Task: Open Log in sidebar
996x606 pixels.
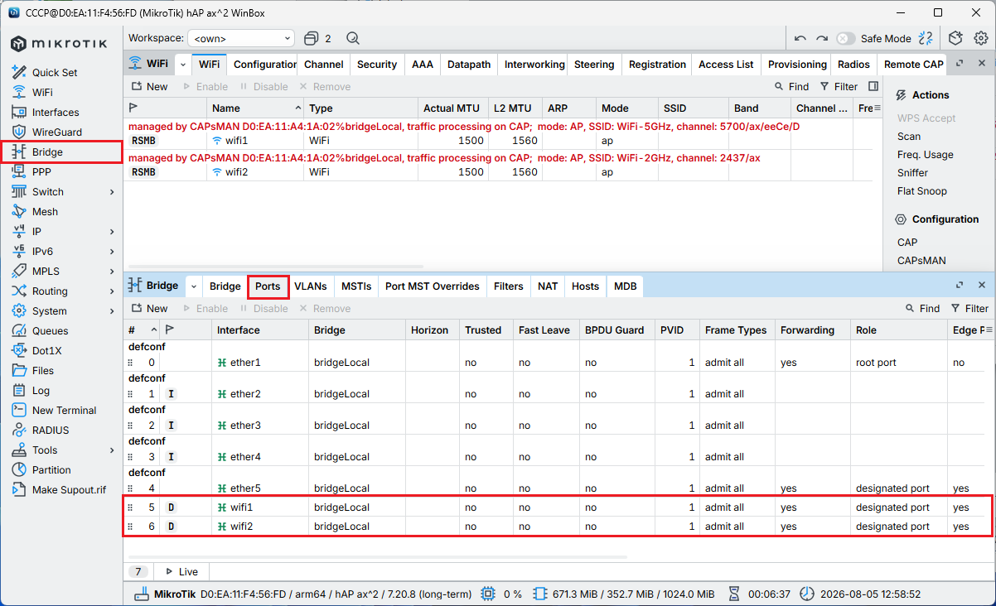Action: [x=41, y=391]
